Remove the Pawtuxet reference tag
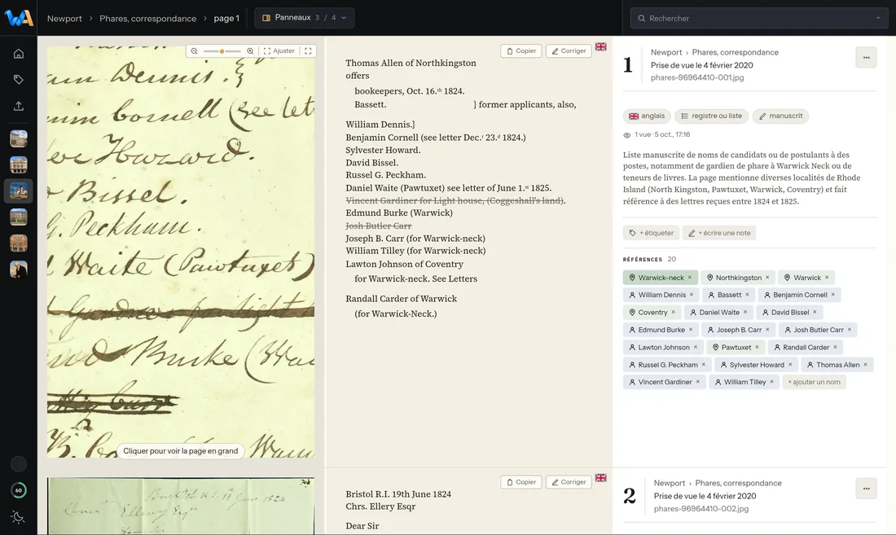The width and height of the screenshot is (896, 535). [758, 348]
